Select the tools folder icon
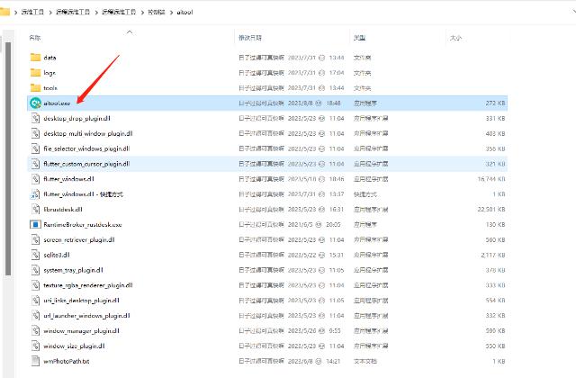 click(36, 88)
